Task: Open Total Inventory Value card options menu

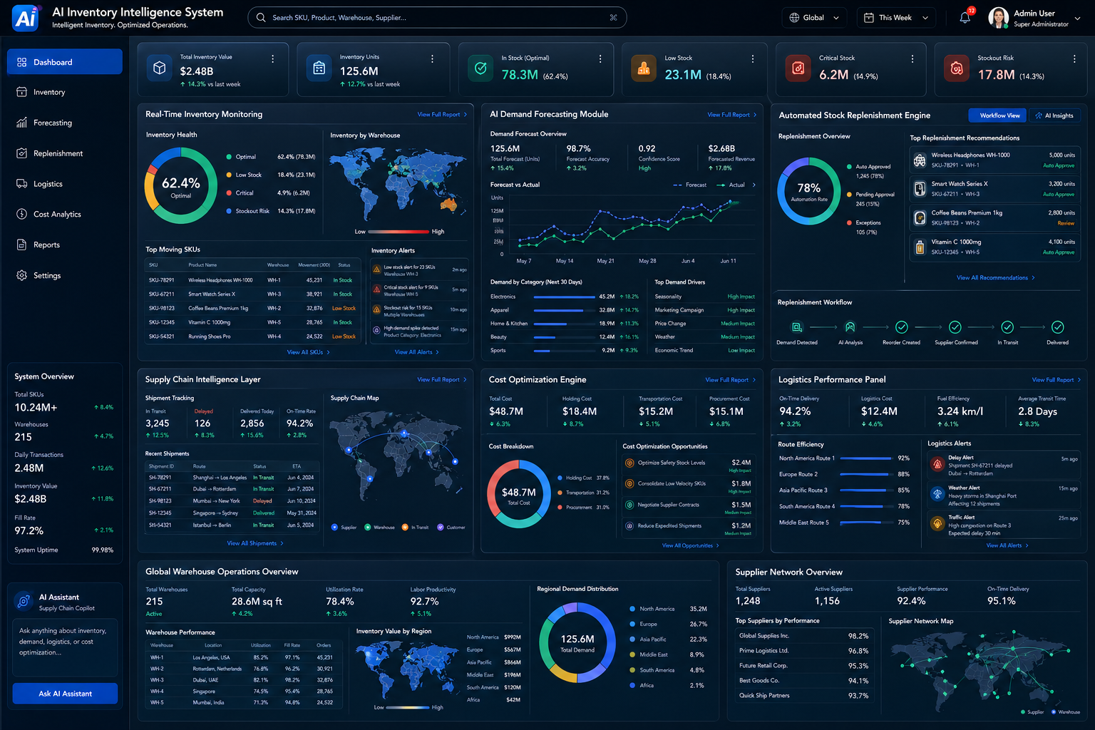Action: coord(272,59)
